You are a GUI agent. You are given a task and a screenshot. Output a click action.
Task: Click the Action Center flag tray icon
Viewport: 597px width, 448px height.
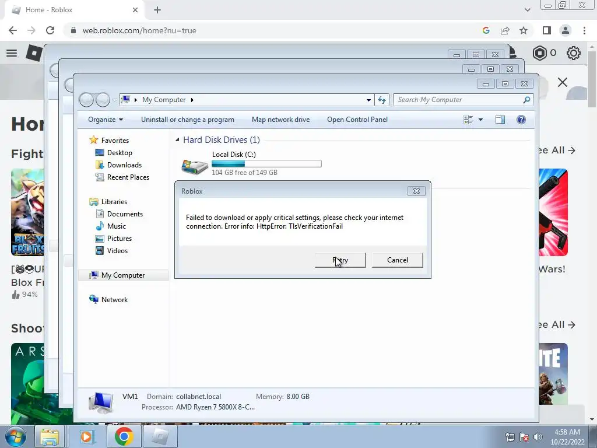tap(524, 437)
